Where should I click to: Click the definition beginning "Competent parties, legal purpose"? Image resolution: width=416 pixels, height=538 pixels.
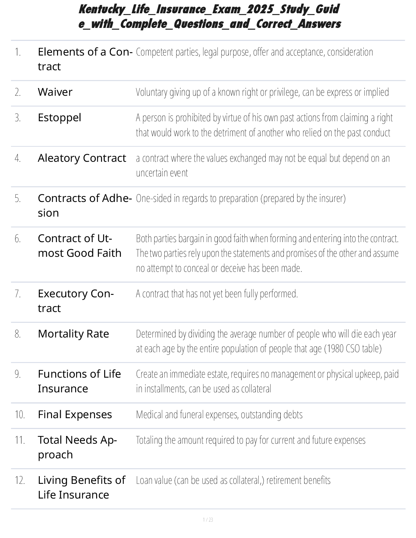pyautogui.click(x=254, y=52)
